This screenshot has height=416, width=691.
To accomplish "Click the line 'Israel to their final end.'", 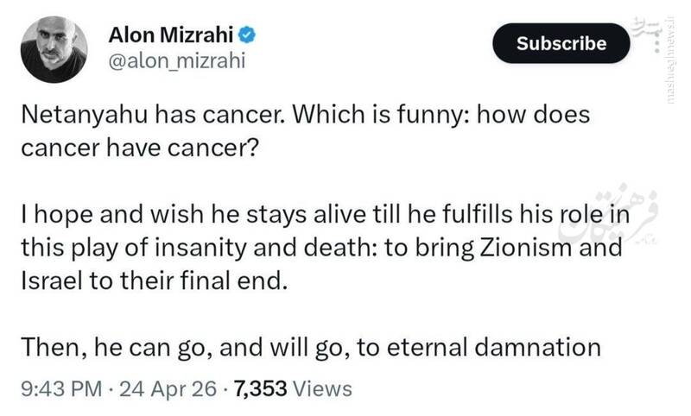I will tap(155, 280).
